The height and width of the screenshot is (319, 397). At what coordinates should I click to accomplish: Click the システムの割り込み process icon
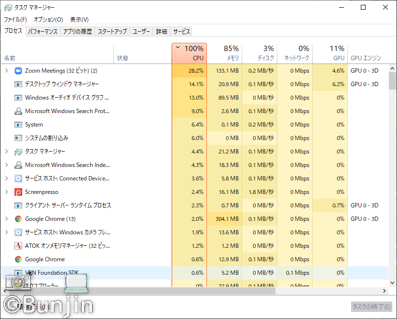click(x=18, y=138)
